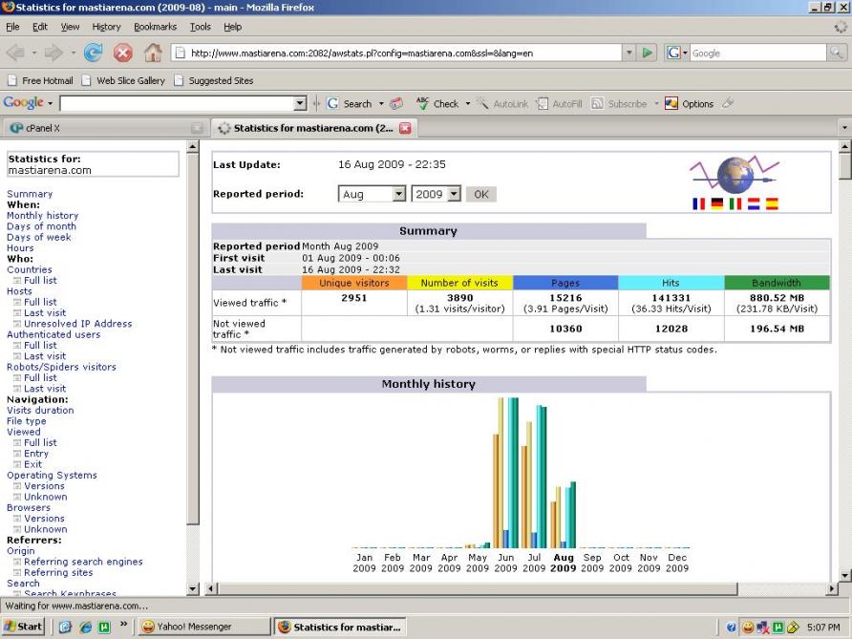Open the Bookmarks menu
Viewport: 852px width, 639px height.
point(155,27)
